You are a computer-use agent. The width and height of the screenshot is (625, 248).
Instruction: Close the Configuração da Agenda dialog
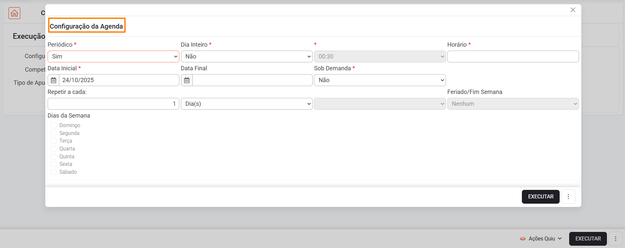point(573,10)
